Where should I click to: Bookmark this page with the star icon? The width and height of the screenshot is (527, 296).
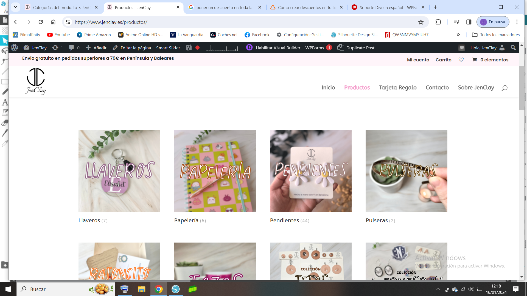(x=421, y=22)
